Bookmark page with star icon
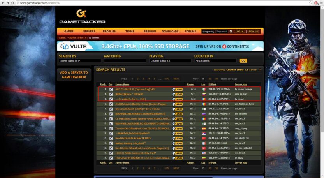Screen dimensions: 324x178 [x=310, y=3]
